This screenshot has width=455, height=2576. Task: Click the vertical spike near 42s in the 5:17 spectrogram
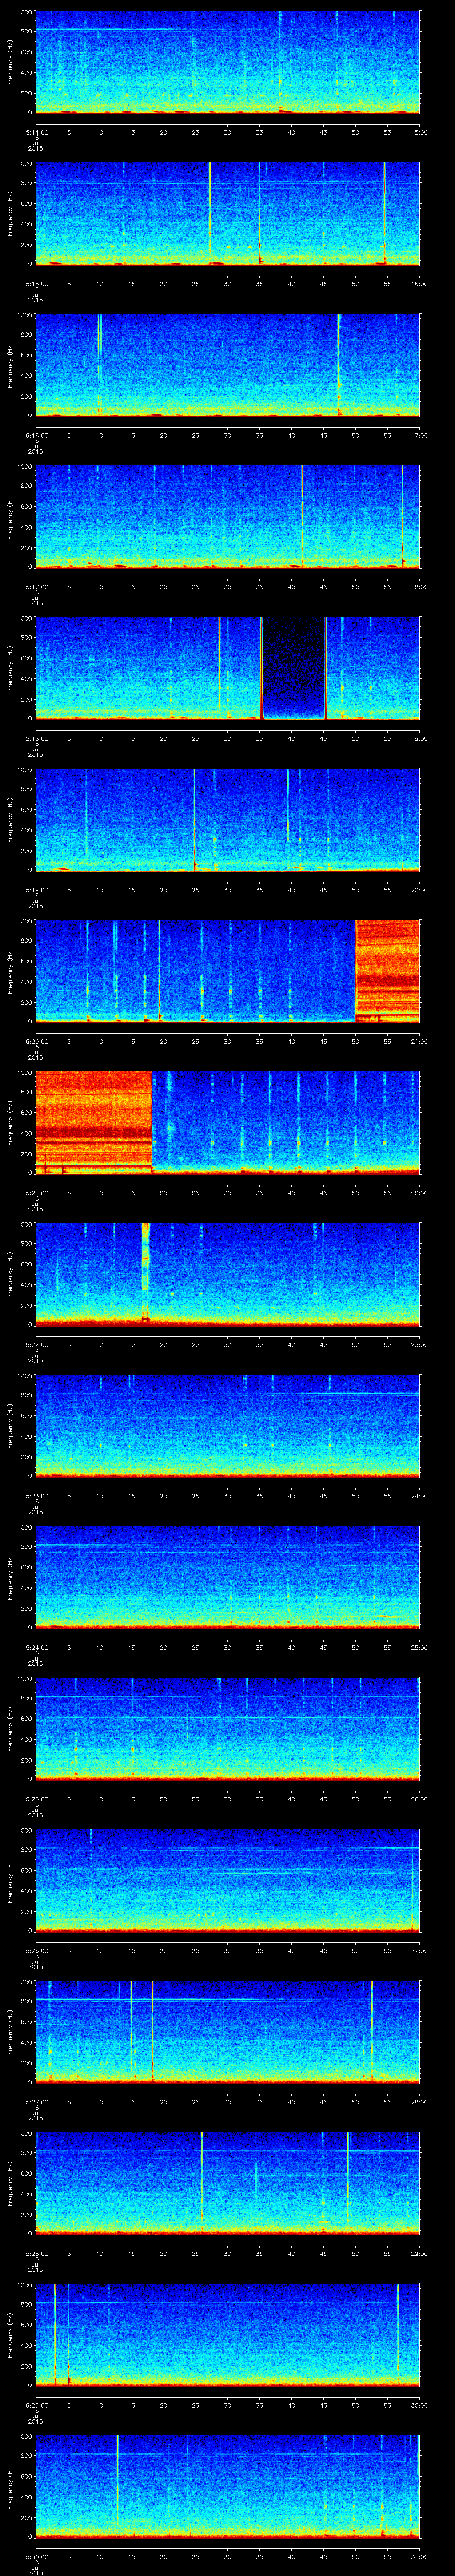tap(302, 516)
